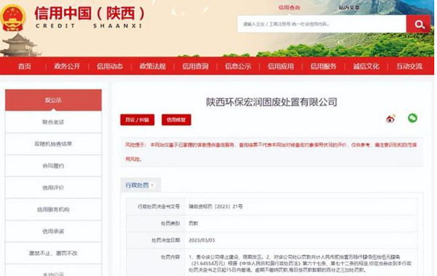Click the document number ending 21号

[x=216, y=206]
